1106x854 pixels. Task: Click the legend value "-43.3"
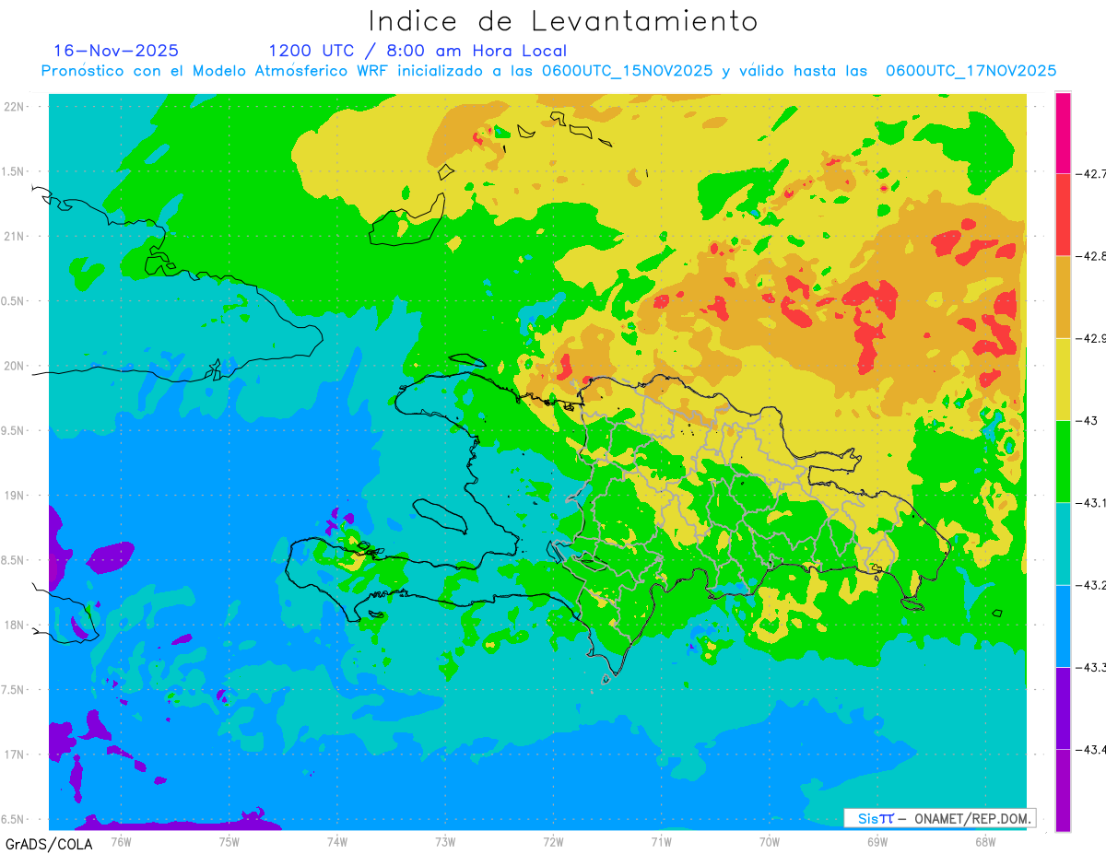pos(1092,667)
